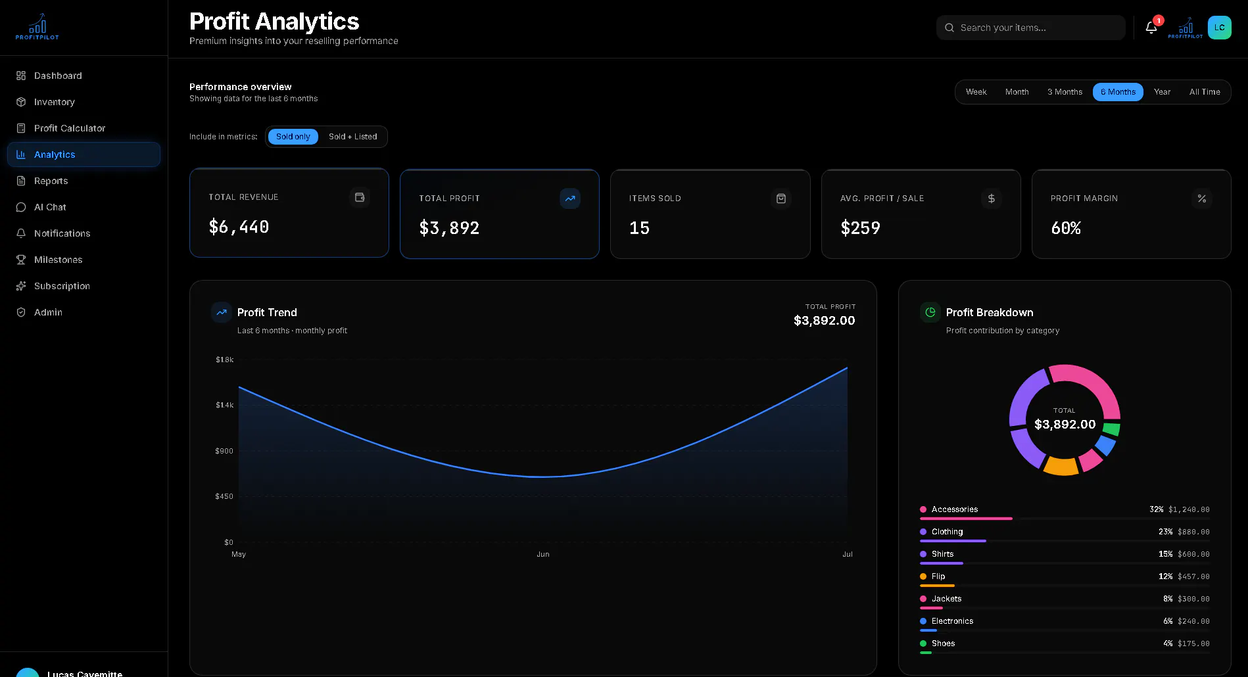This screenshot has height=677, width=1248.
Task: Click the Total Revenue card
Action: (289, 213)
